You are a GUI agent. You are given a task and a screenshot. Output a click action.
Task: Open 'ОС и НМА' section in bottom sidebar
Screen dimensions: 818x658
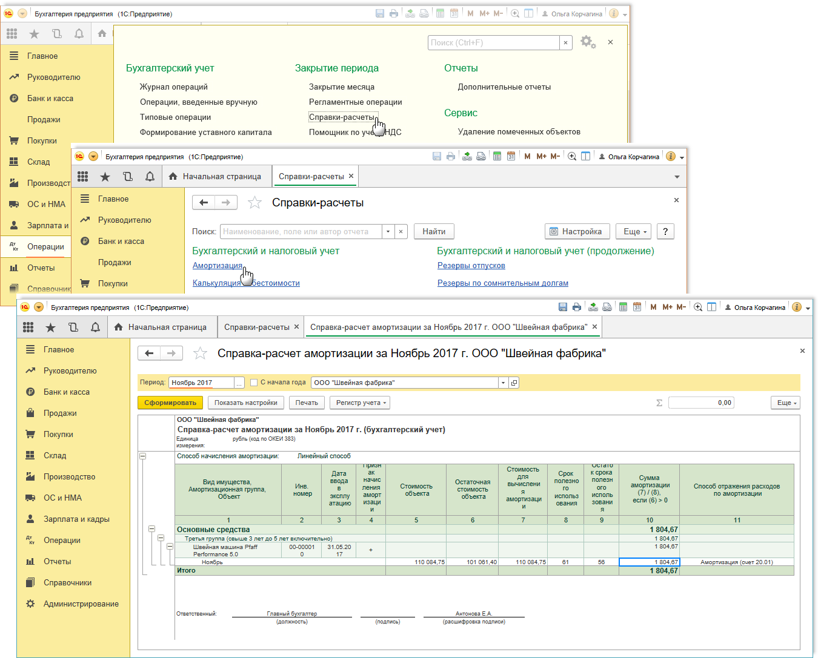(x=62, y=498)
